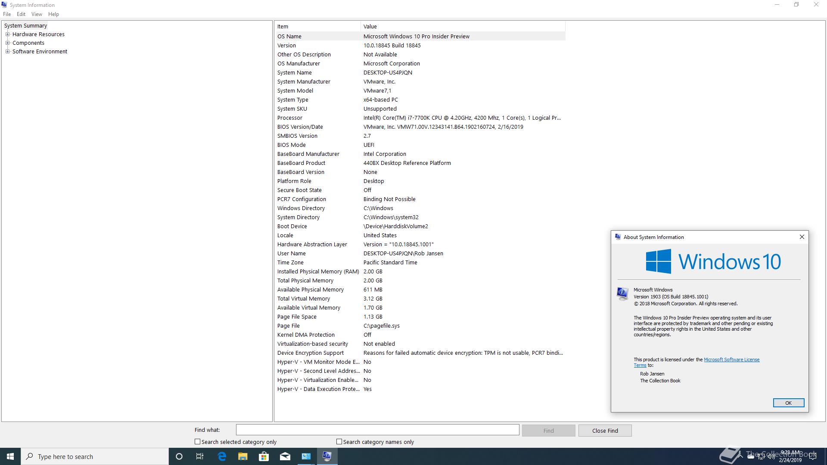Select the Hyper-V Data Execution Prote... item cell

click(x=318, y=389)
